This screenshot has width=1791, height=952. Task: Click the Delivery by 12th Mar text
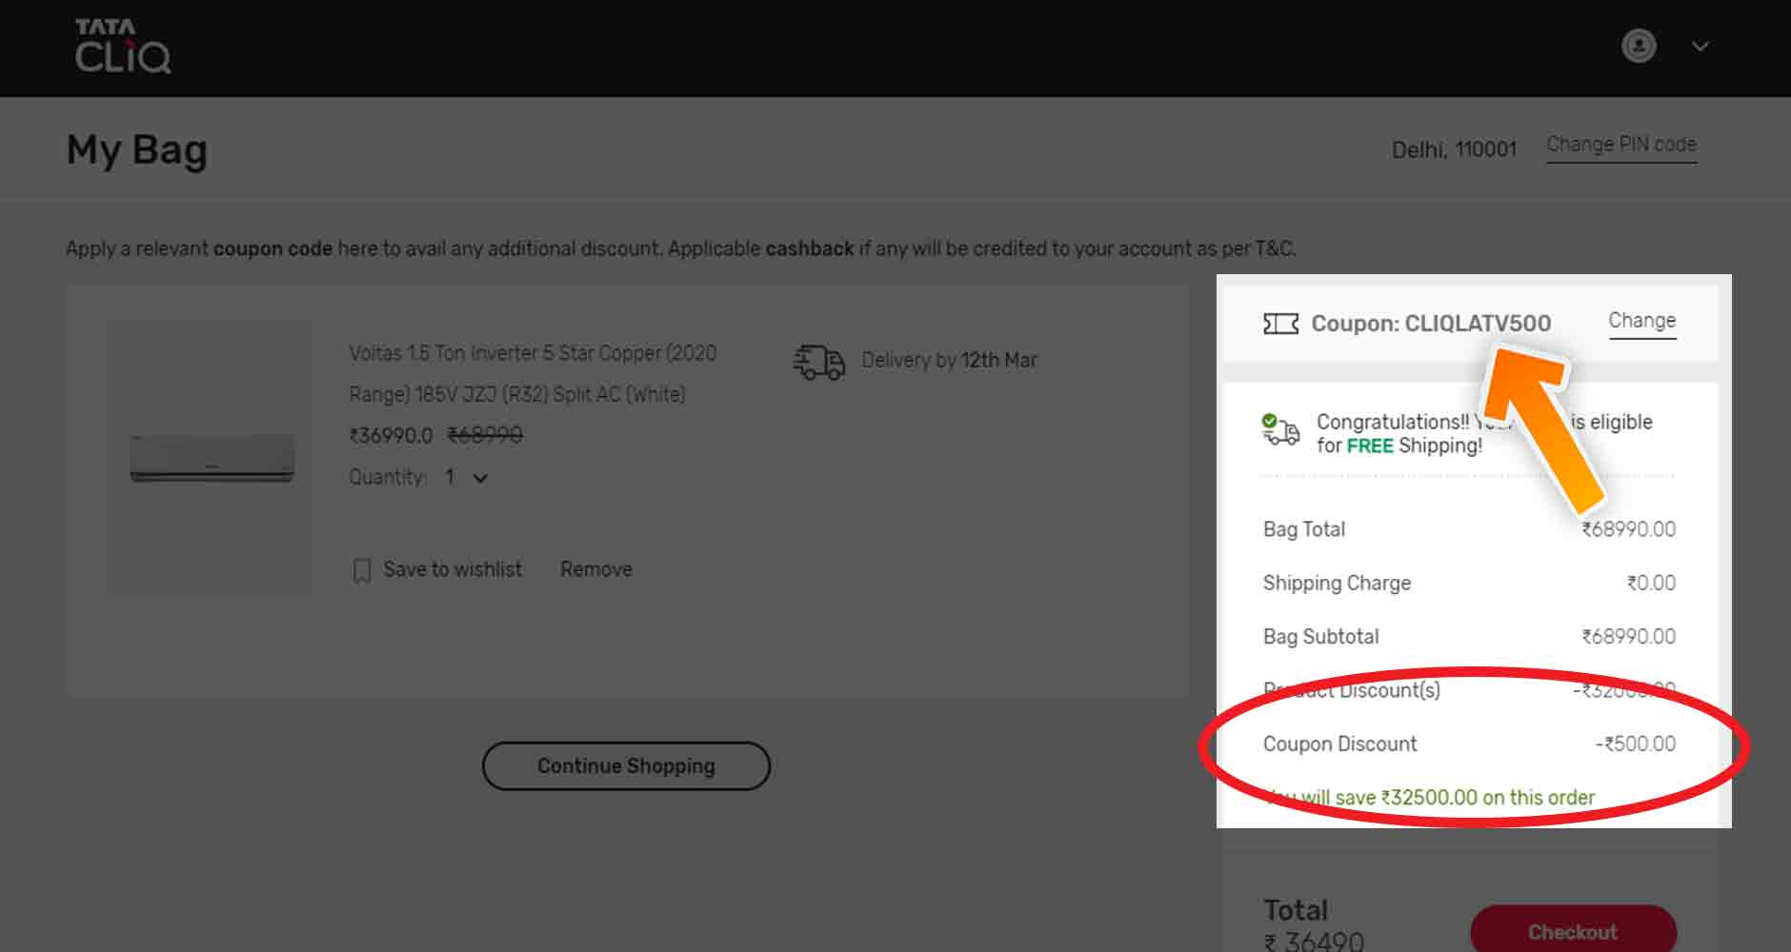click(949, 360)
